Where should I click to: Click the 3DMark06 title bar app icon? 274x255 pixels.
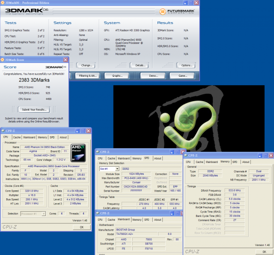3,3
